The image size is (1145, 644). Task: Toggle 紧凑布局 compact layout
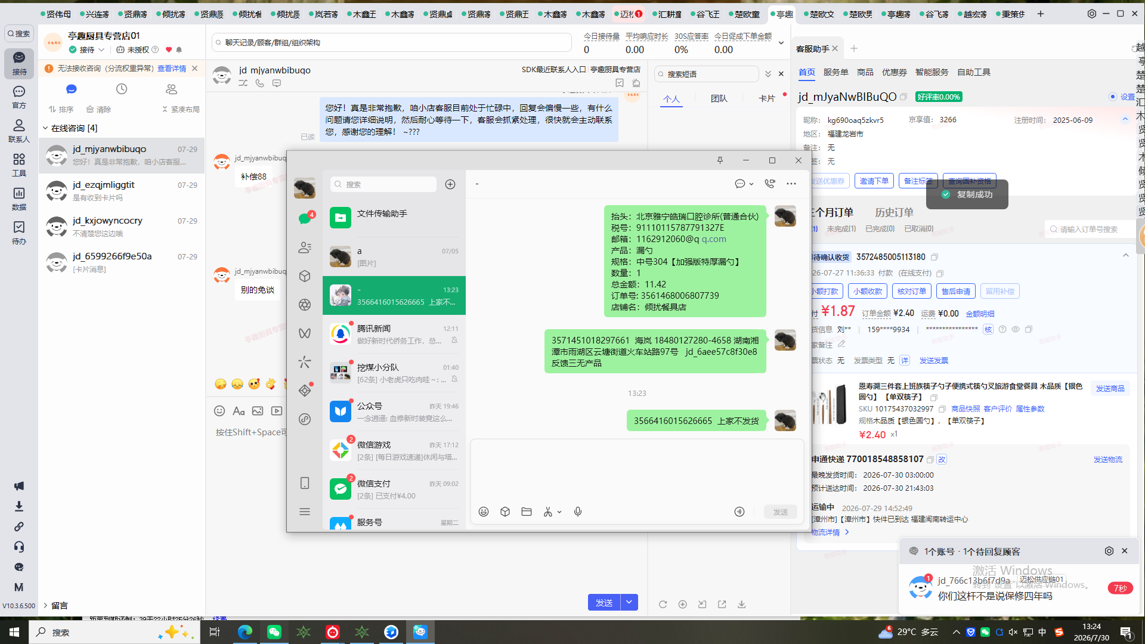point(181,109)
